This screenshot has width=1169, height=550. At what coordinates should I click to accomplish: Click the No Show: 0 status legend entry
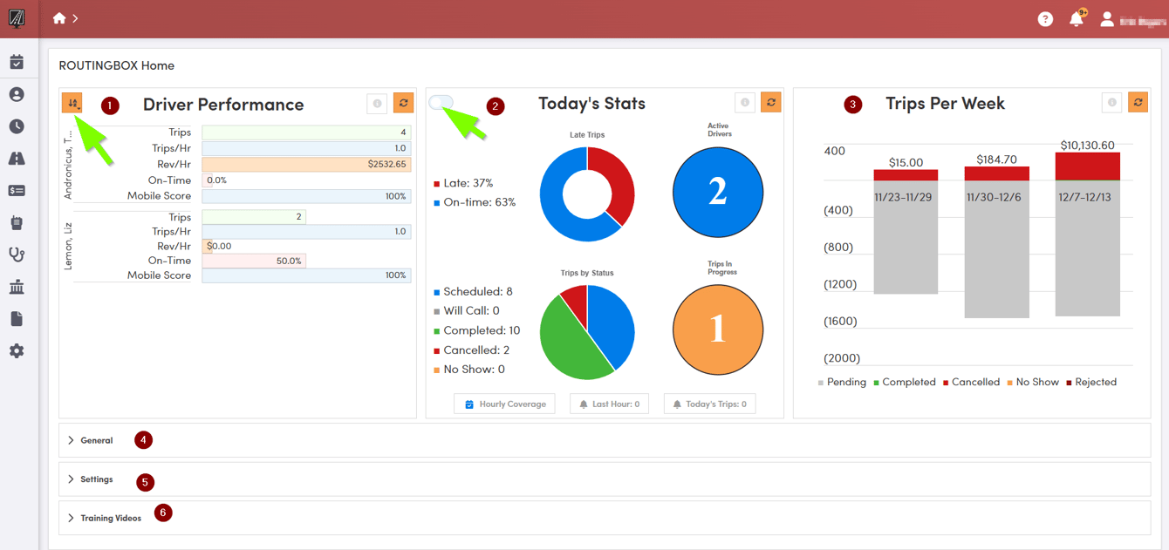(x=469, y=370)
